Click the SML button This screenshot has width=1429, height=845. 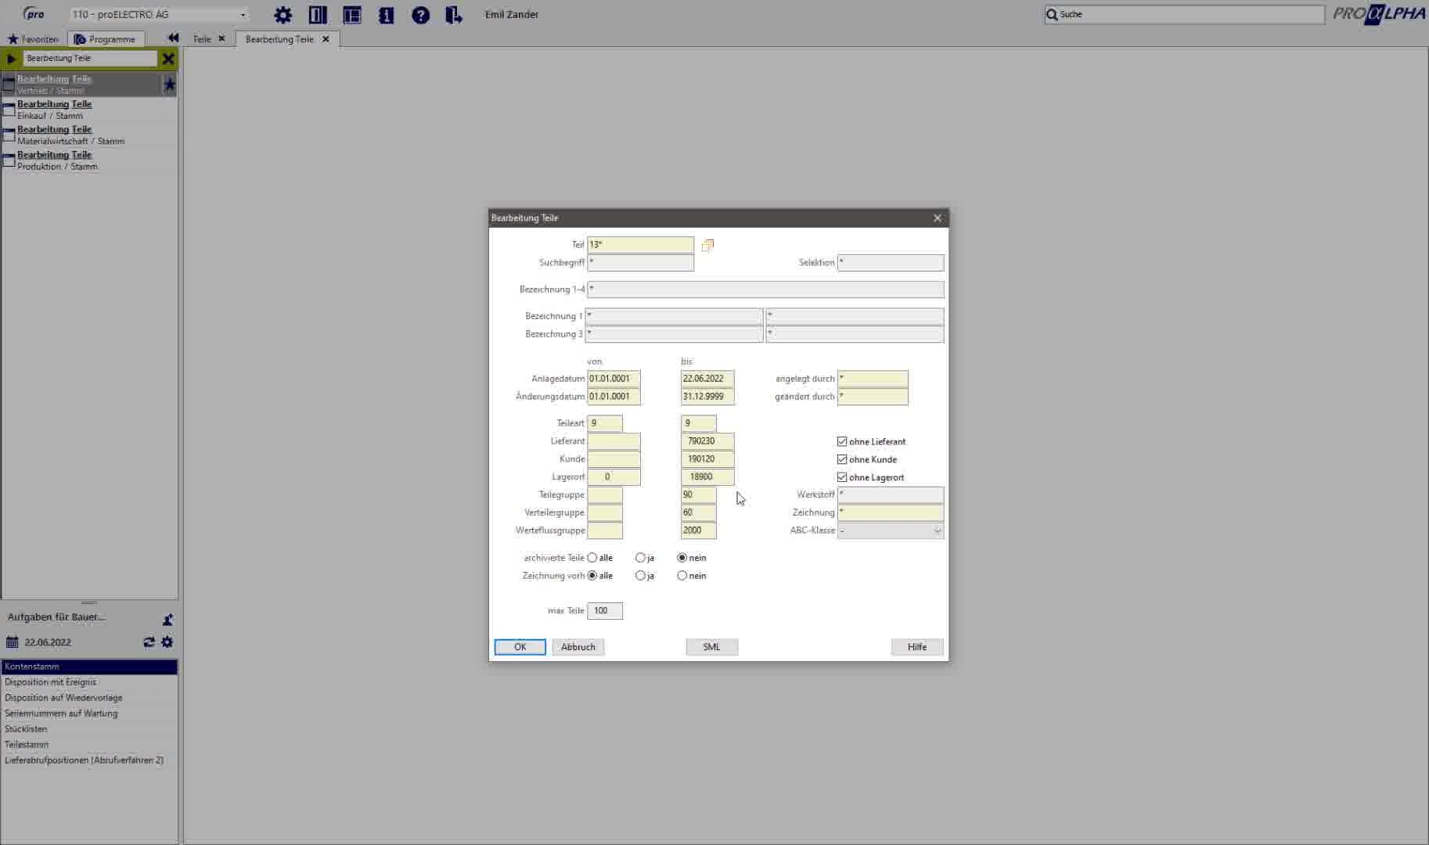tap(711, 647)
